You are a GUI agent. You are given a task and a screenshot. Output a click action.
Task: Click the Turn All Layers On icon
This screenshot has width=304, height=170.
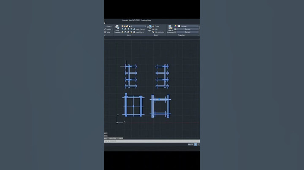pyautogui.click(x=122, y=32)
